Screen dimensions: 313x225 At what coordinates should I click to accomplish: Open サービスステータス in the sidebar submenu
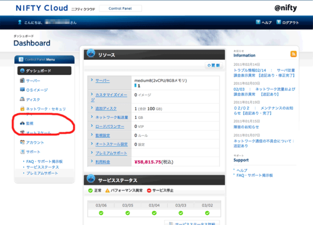(43, 167)
